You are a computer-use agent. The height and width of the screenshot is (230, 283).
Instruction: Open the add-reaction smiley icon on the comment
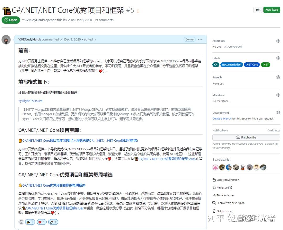point(21,222)
